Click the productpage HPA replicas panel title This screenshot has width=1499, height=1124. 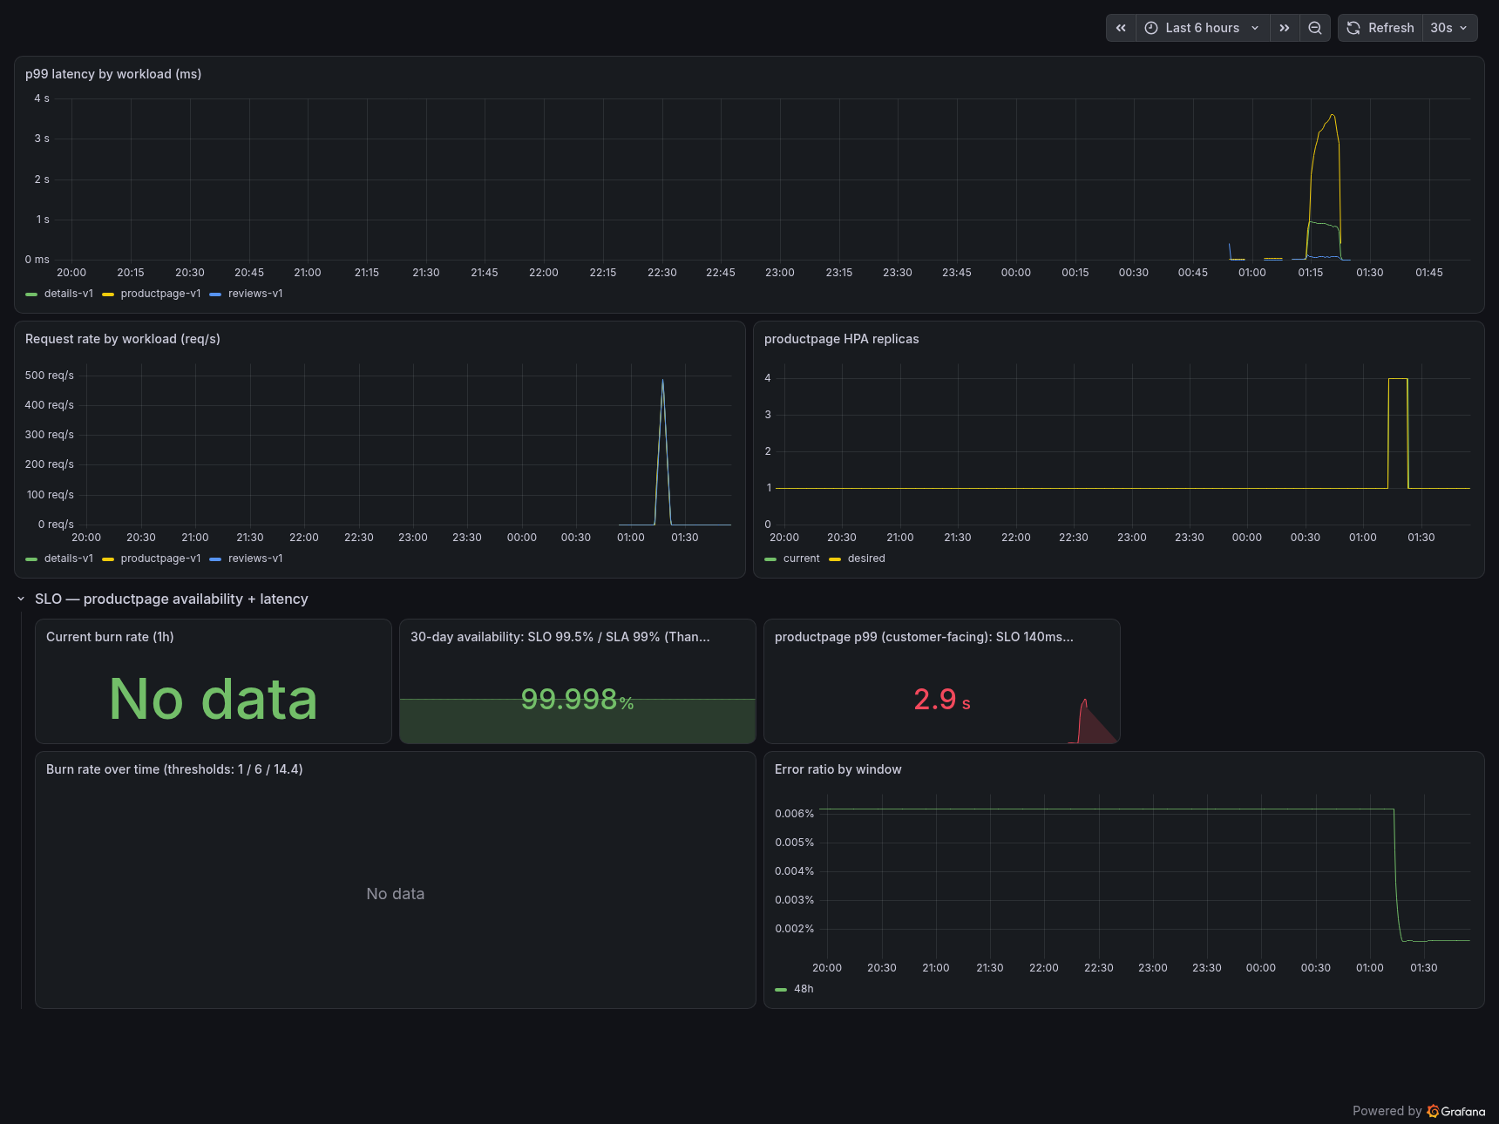coord(842,339)
